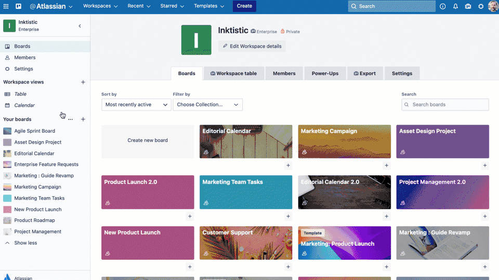Viewport: 499px width, 280px height.
Task: Open the Recent dropdown menu
Action: 139,6
